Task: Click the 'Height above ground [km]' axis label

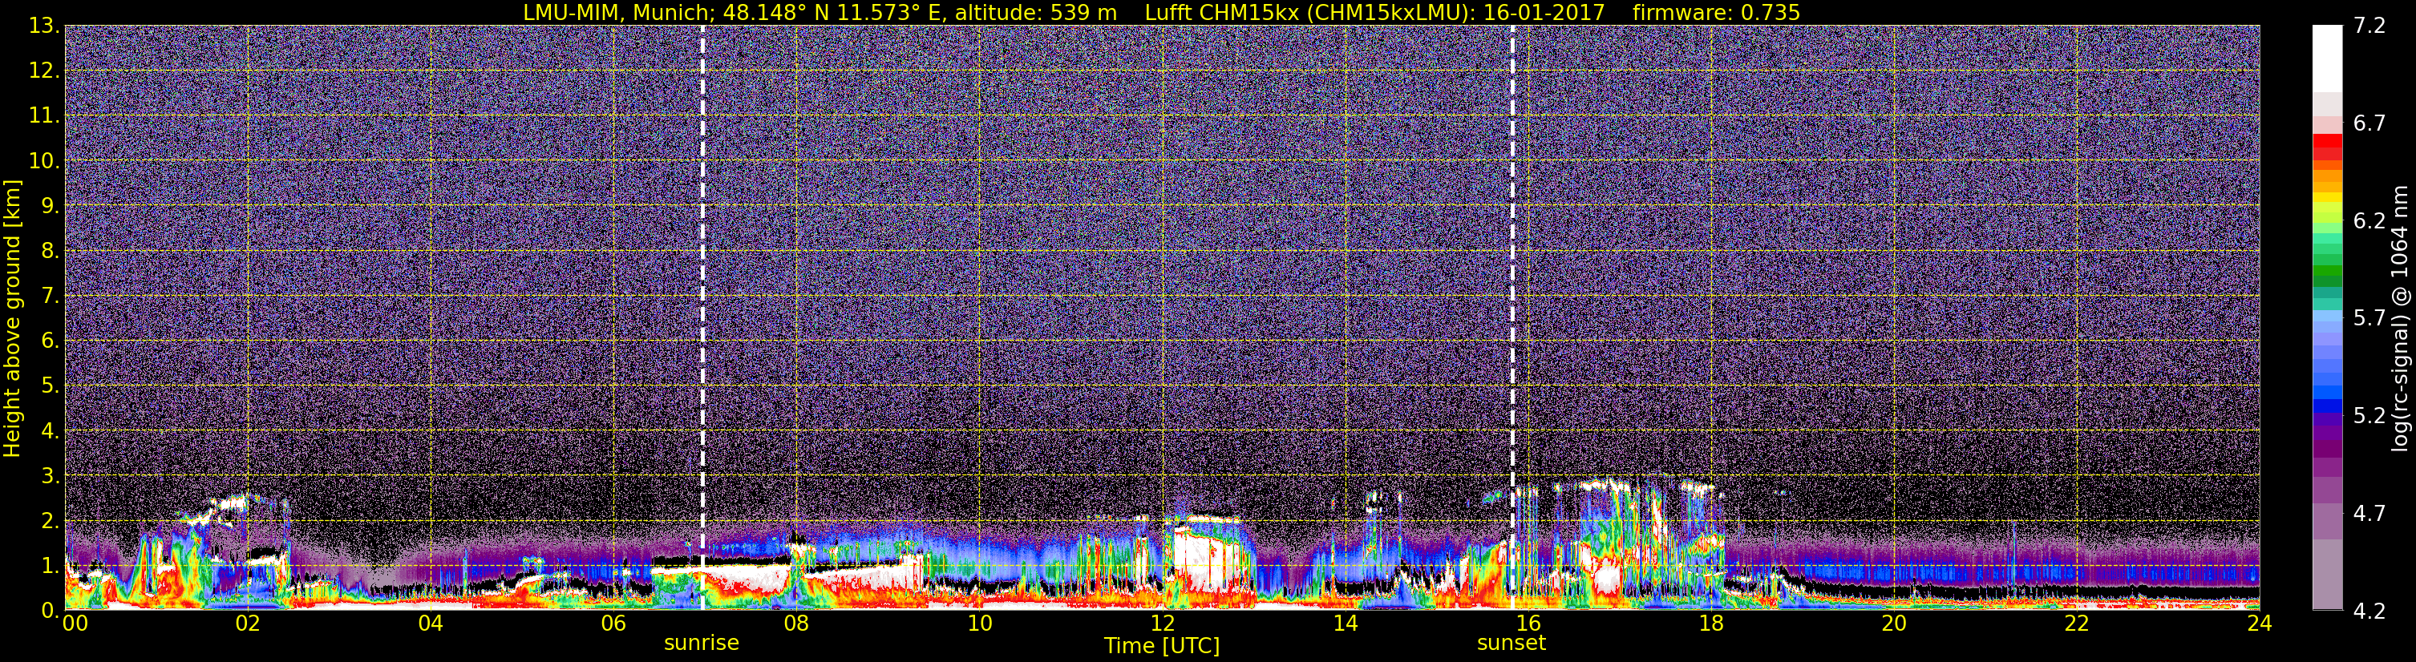Action: coord(12,318)
